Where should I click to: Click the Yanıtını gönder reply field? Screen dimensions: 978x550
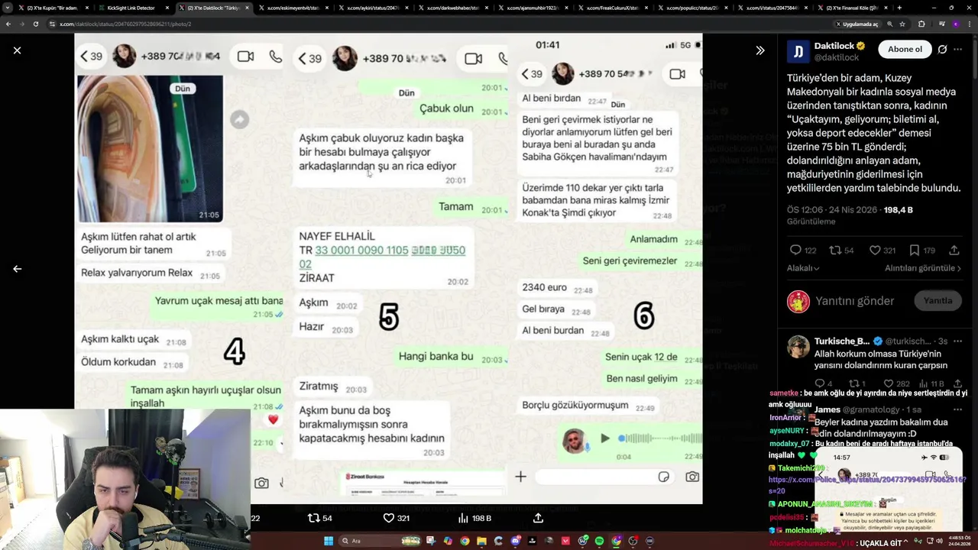(x=854, y=301)
